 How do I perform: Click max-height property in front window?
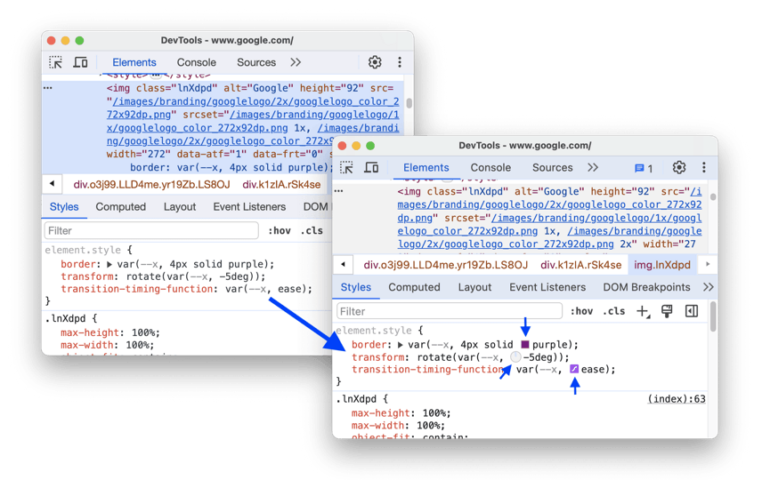(x=380, y=413)
